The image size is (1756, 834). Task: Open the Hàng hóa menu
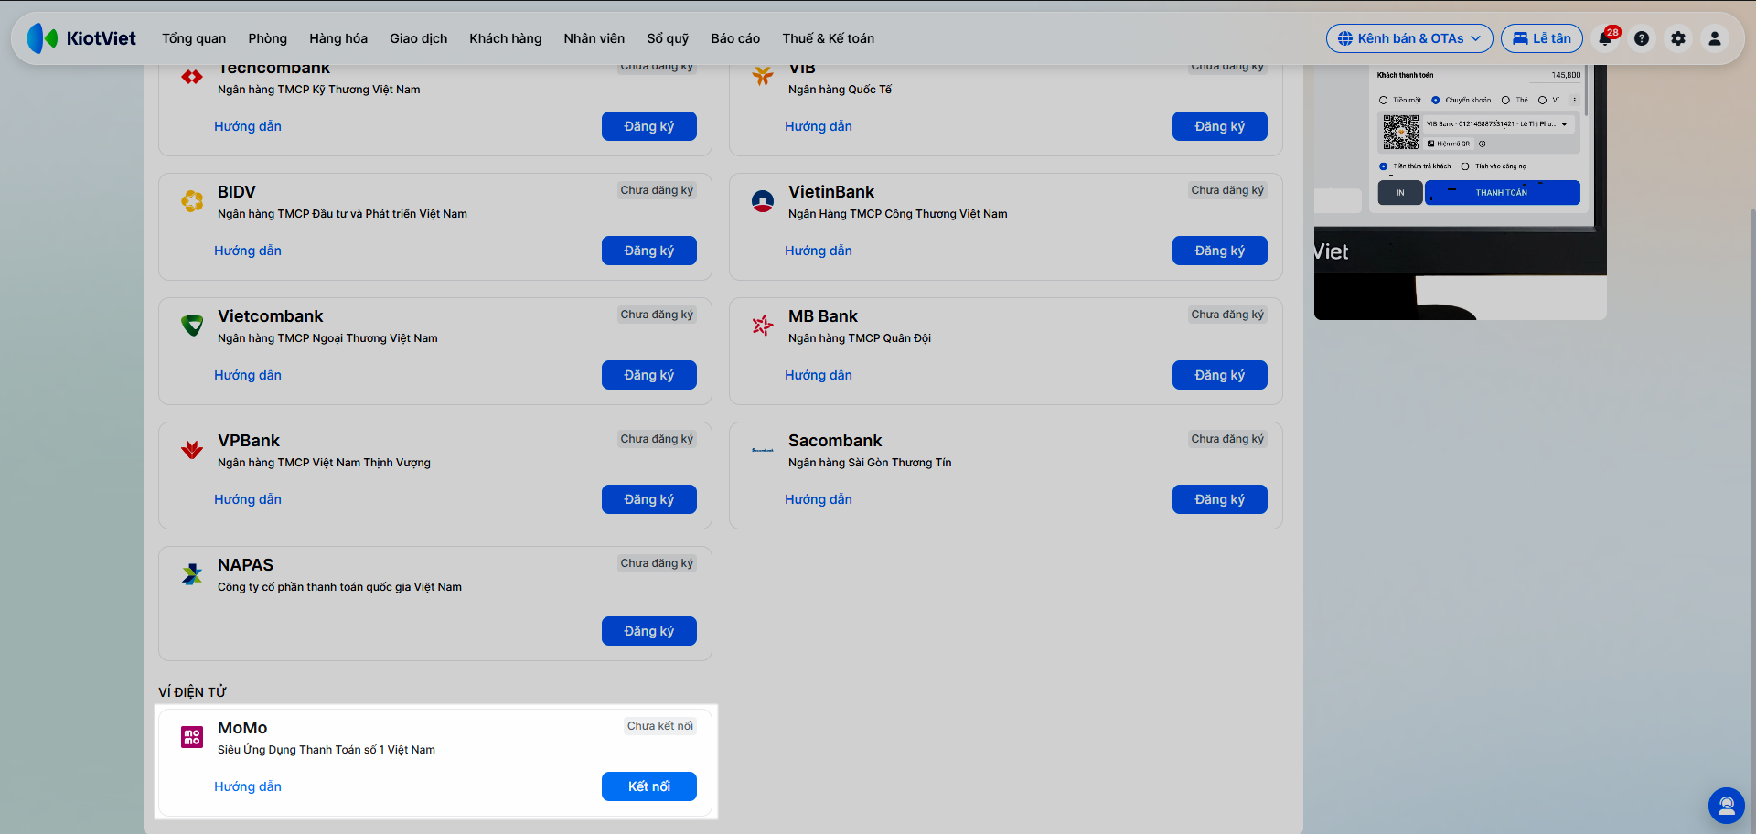[x=338, y=38]
